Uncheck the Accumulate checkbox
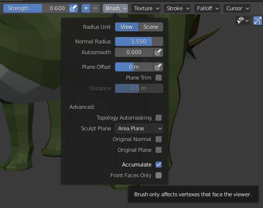The height and width of the screenshot is (208, 263). coord(159,165)
